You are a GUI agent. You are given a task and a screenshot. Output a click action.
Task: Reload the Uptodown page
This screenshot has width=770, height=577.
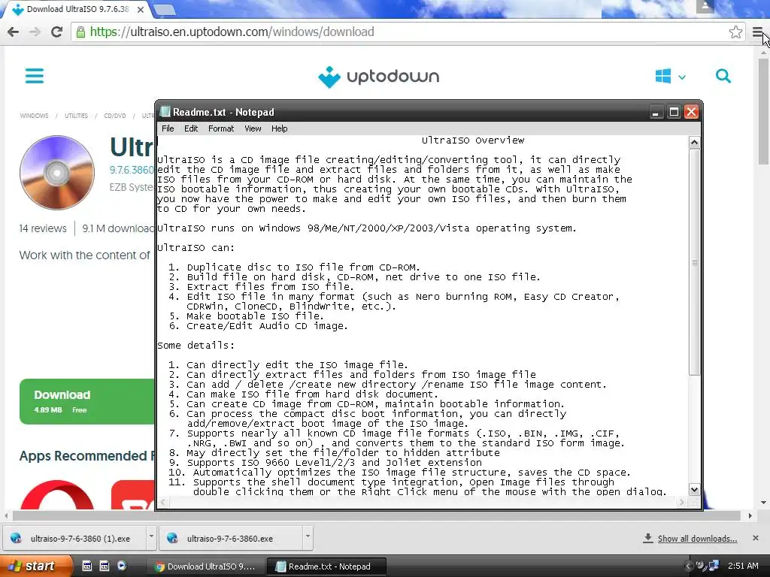click(x=56, y=32)
